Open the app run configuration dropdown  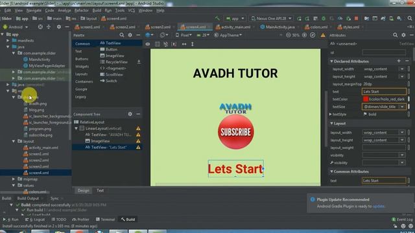pos(235,19)
